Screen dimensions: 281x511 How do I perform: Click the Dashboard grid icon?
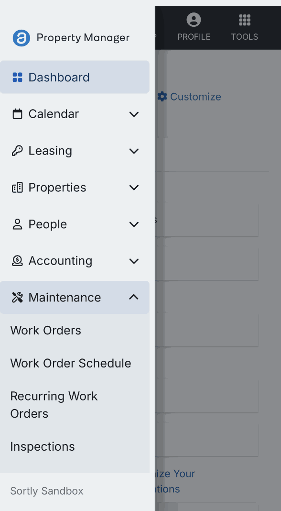pyautogui.click(x=17, y=77)
